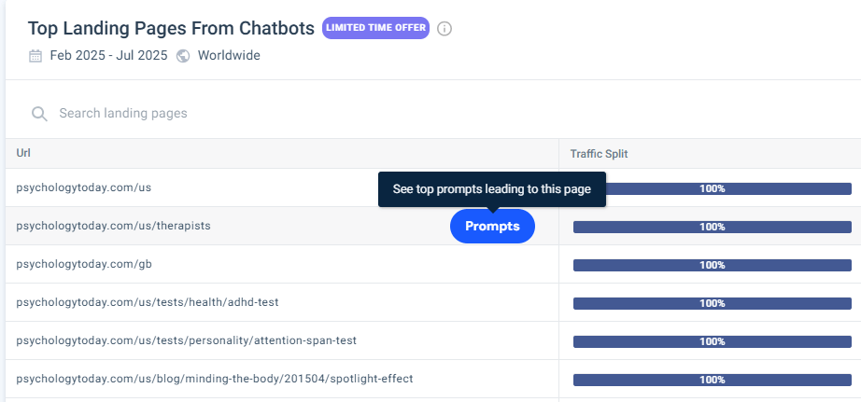Click the 100% traffic bar for attention-span-test
Screen dimensions: 861x402
tap(713, 341)
